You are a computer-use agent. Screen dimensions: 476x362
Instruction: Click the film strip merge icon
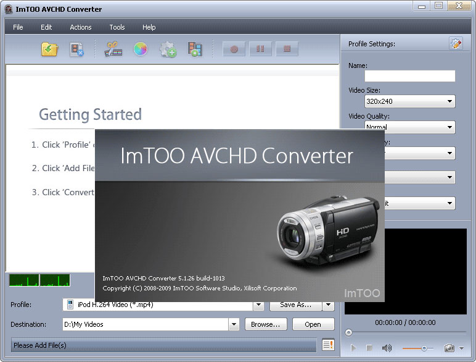click(195, 49)
